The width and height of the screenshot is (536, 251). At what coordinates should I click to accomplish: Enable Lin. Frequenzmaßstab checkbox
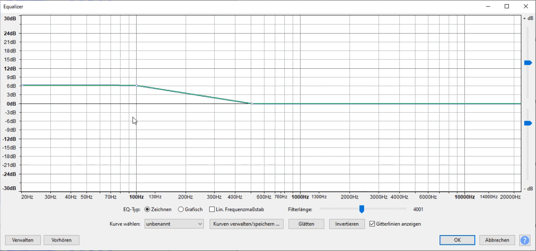212,209
